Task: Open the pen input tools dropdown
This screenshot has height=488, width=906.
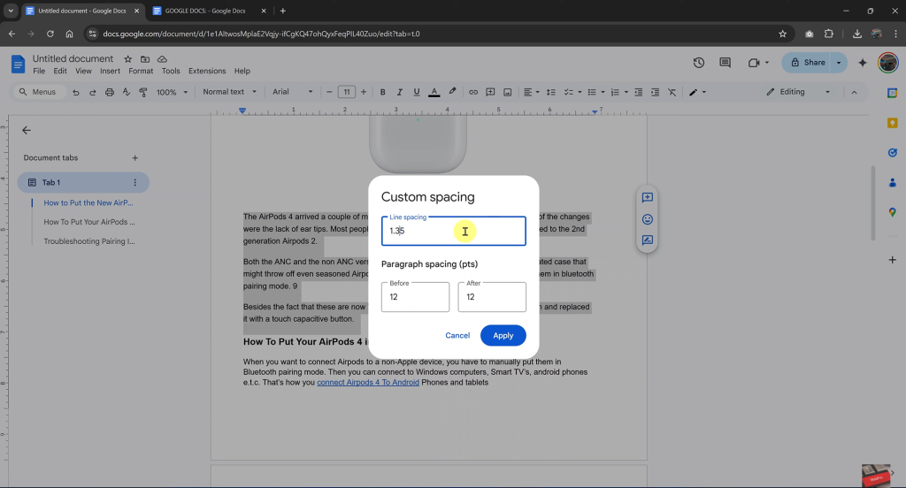Action: (x=697, y=93)
